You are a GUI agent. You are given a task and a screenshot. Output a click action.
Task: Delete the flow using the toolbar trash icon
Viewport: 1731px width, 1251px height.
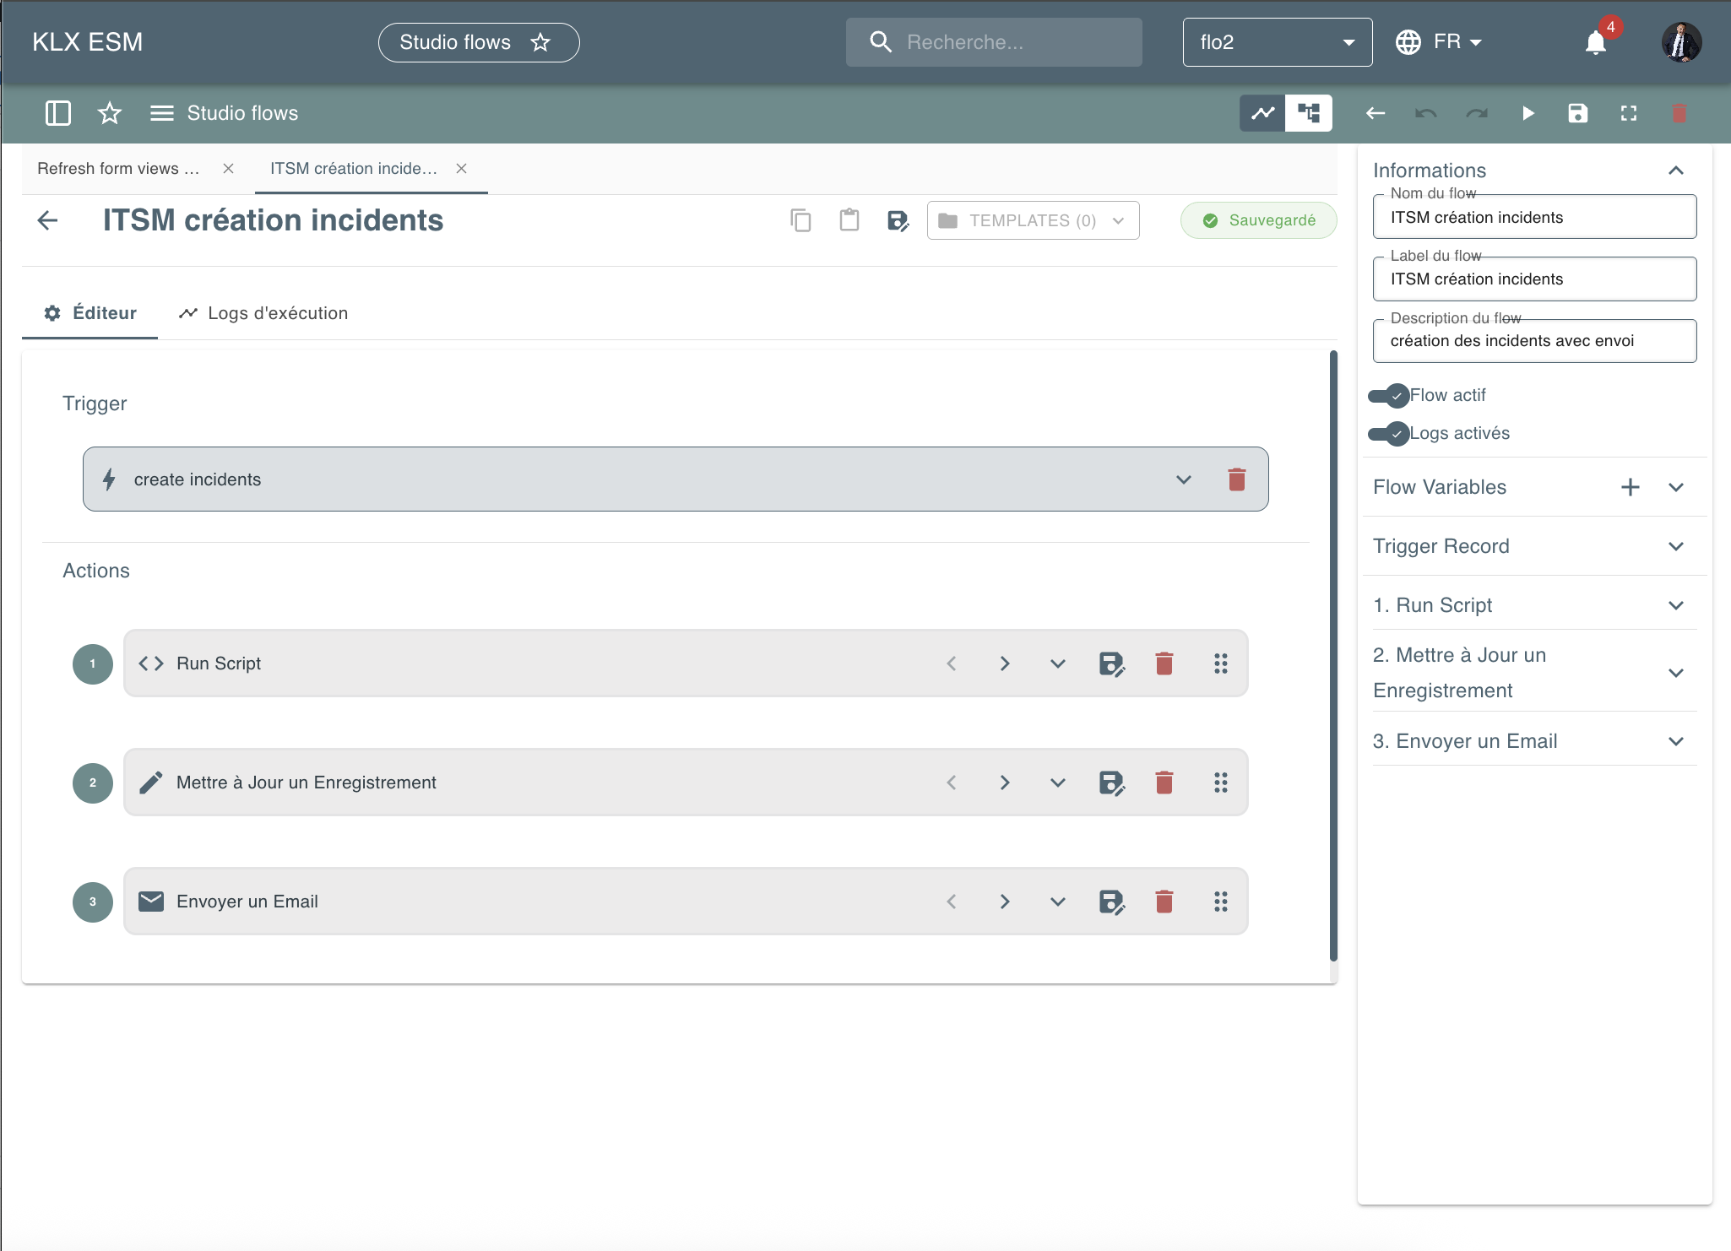click(x=1679, y=113)
